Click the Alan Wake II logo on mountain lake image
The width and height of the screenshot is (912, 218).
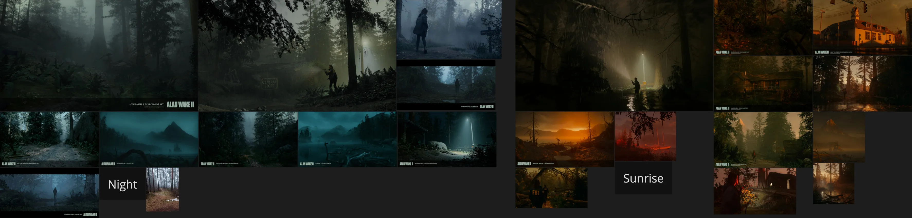tap(108, 164)
